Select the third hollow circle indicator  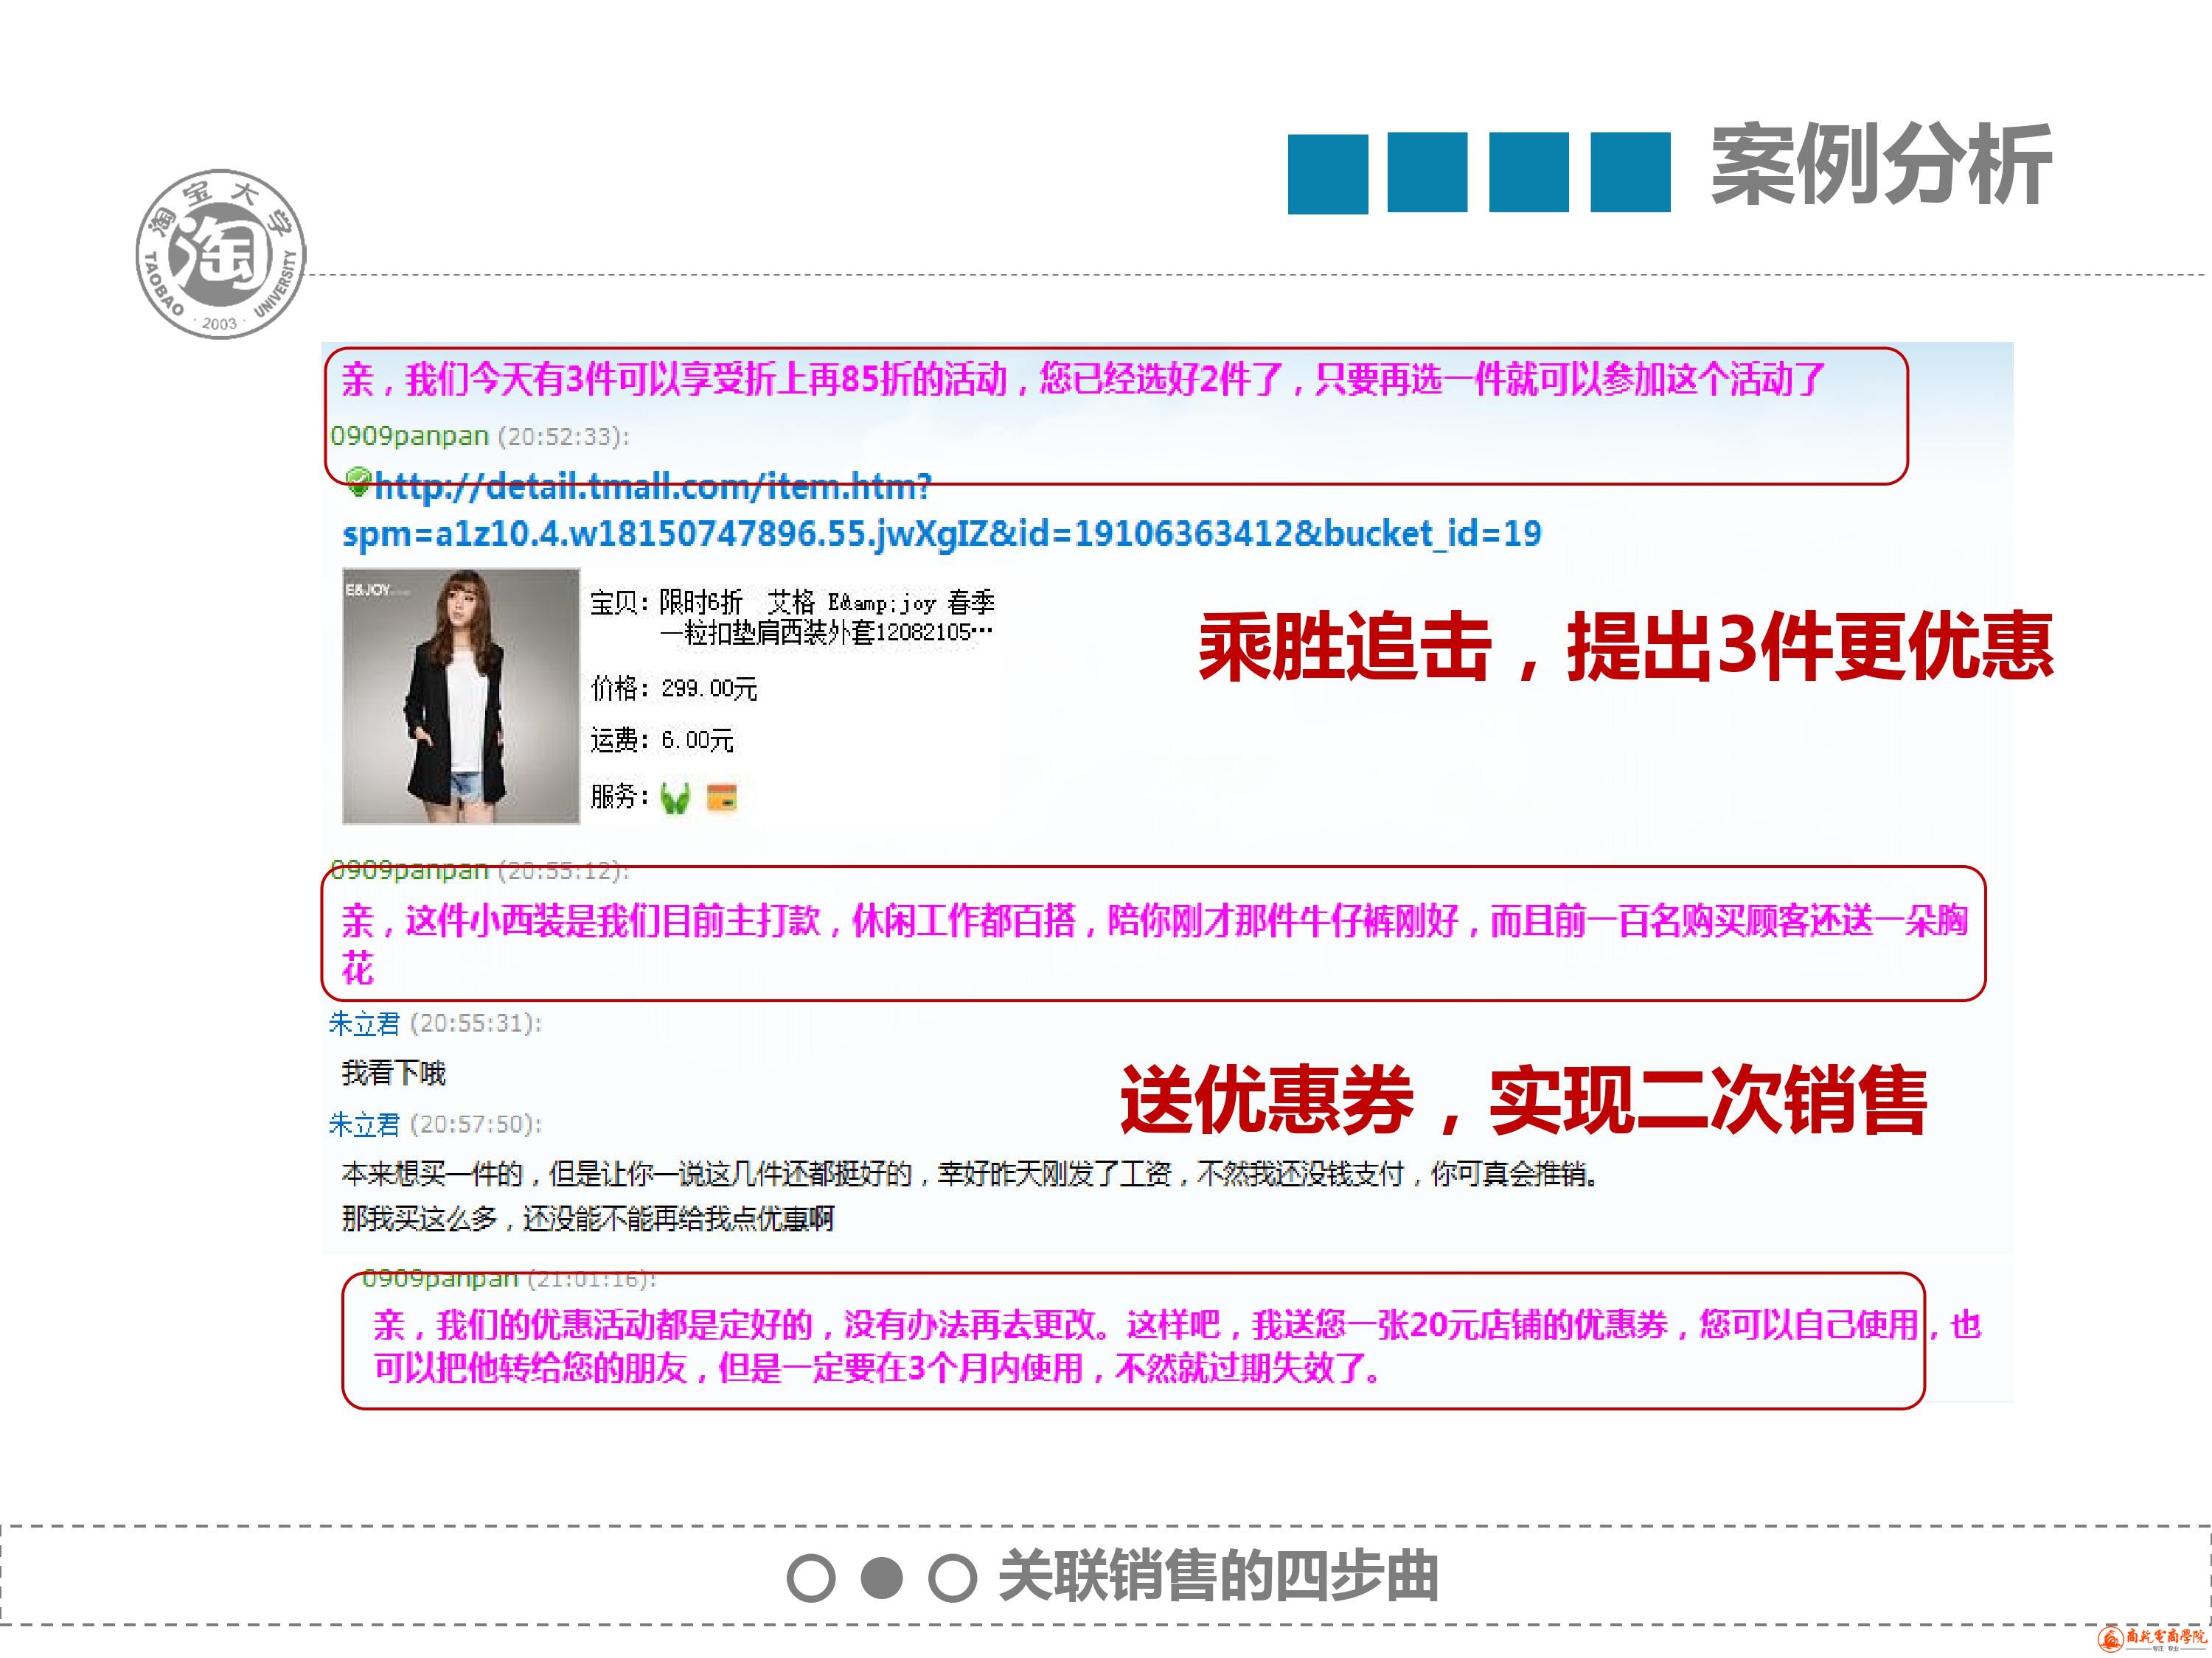pos(952,1578)
